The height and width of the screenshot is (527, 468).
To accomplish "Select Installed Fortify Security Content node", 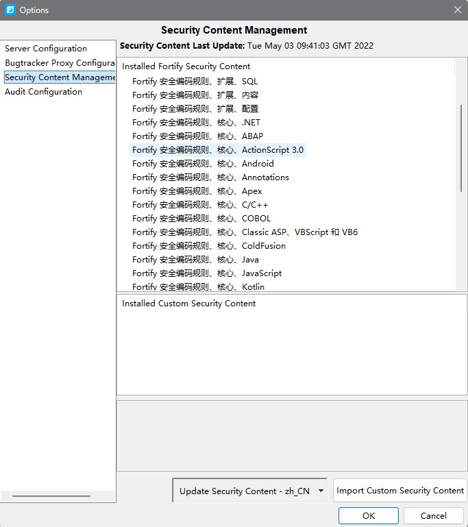I will (x=186, y=66).
